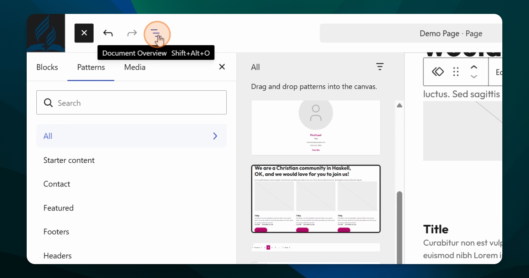Select the image placeholder in the canvas
This screenshot has width=529, height=278.
tap(463, 131)
